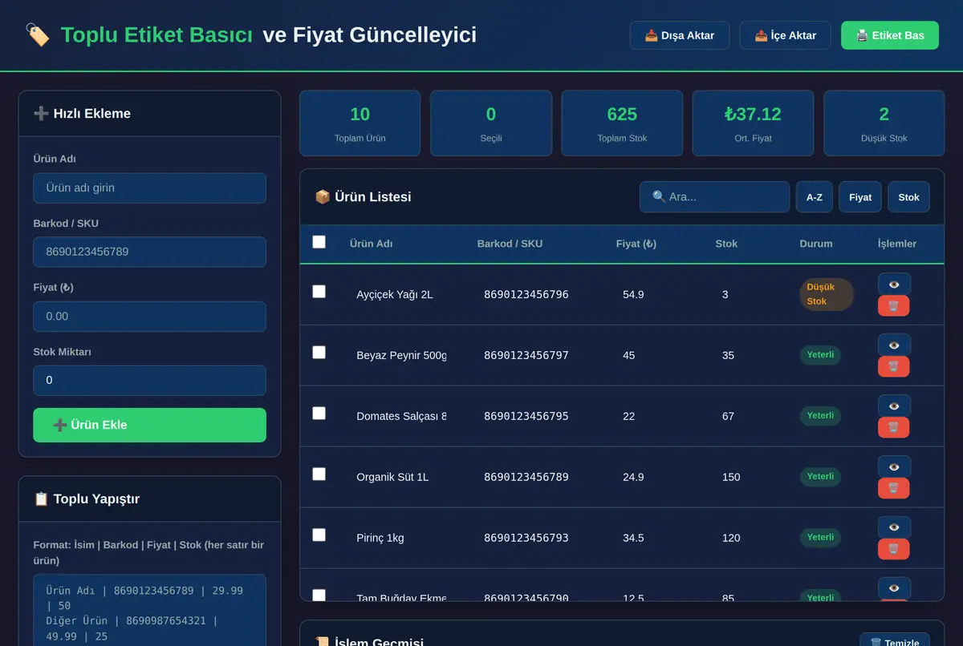Click the Dışa Aktar export button

(680, 35)
